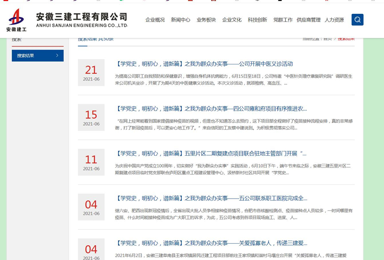Screen dimensions: 384x260
Task: Open the 企业概况 menu
Action: (155, 20)
